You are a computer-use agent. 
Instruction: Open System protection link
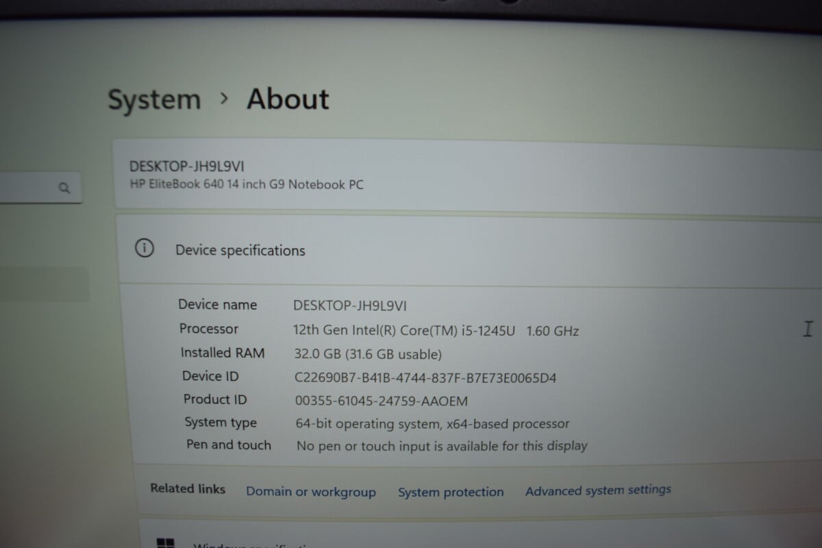(451, 492)
